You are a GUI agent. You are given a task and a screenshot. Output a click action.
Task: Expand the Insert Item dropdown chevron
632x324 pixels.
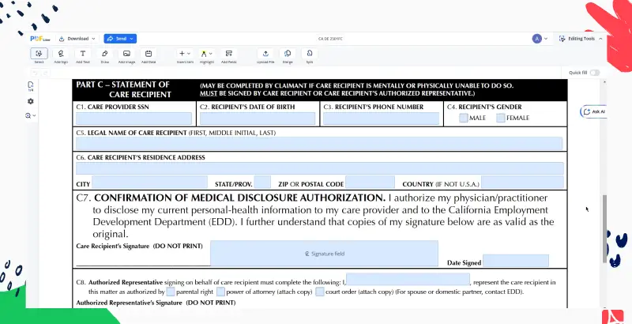pyautogui.click(x=189, y=54)
